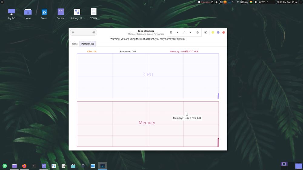The width and height of the screenshot is (303, 170).
Task: Open the notifications bell in top panel
Action: click(217, 2)
